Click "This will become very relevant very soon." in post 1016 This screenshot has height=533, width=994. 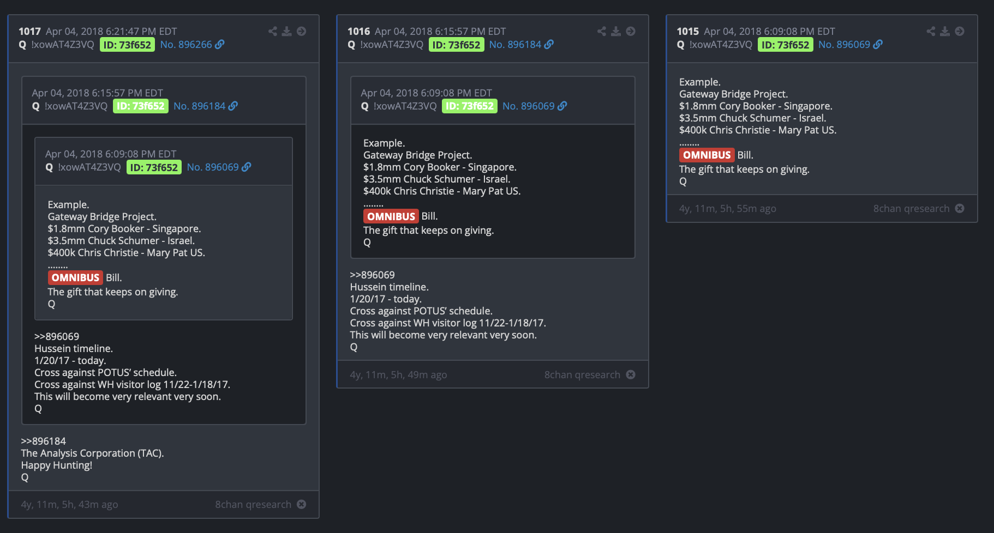(x=443, y=335)
